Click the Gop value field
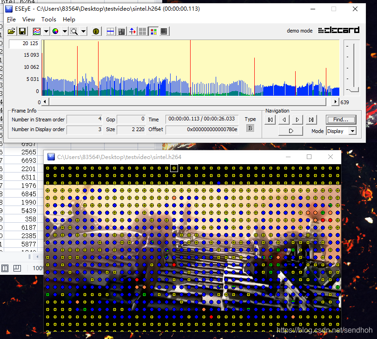Viewport: 377px width, 339px height. coord(131,119)
